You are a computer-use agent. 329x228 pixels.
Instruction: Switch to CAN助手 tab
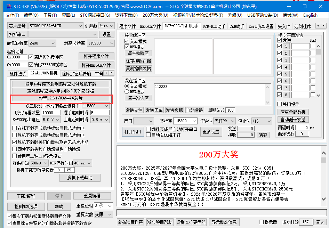[237, 26]
